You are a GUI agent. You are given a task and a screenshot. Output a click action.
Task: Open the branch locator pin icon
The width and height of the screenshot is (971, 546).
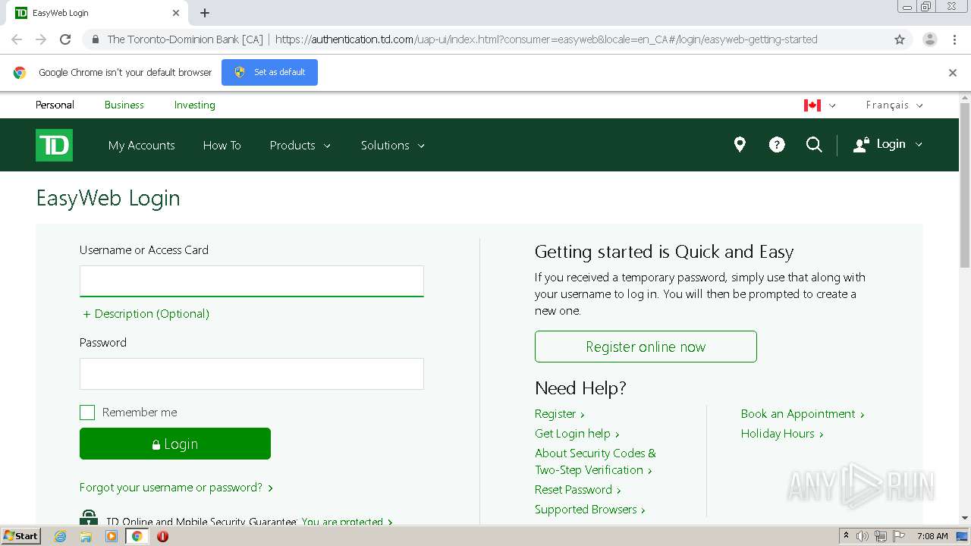pyautogui.click(x=740, y=145)
